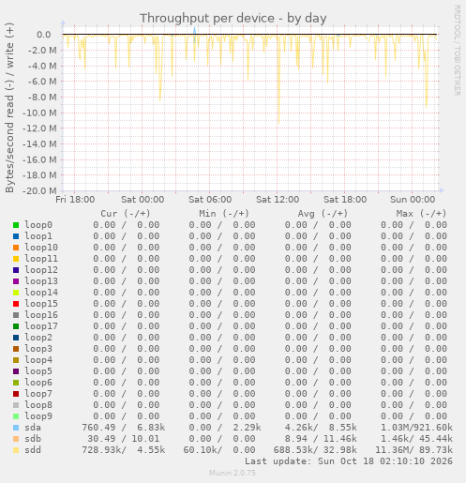Image resolution: width=466 pixels, height=483 pixels.
Task: Click the 'Sun 00:00' axis label
Action: click(413, 200)
